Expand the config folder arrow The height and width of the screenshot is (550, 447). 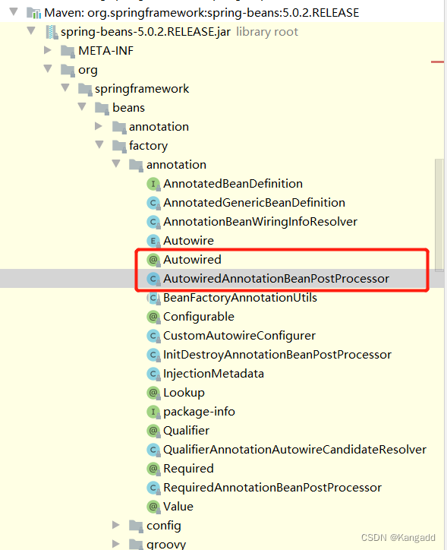pyautogui.click(x=116, y=525)
